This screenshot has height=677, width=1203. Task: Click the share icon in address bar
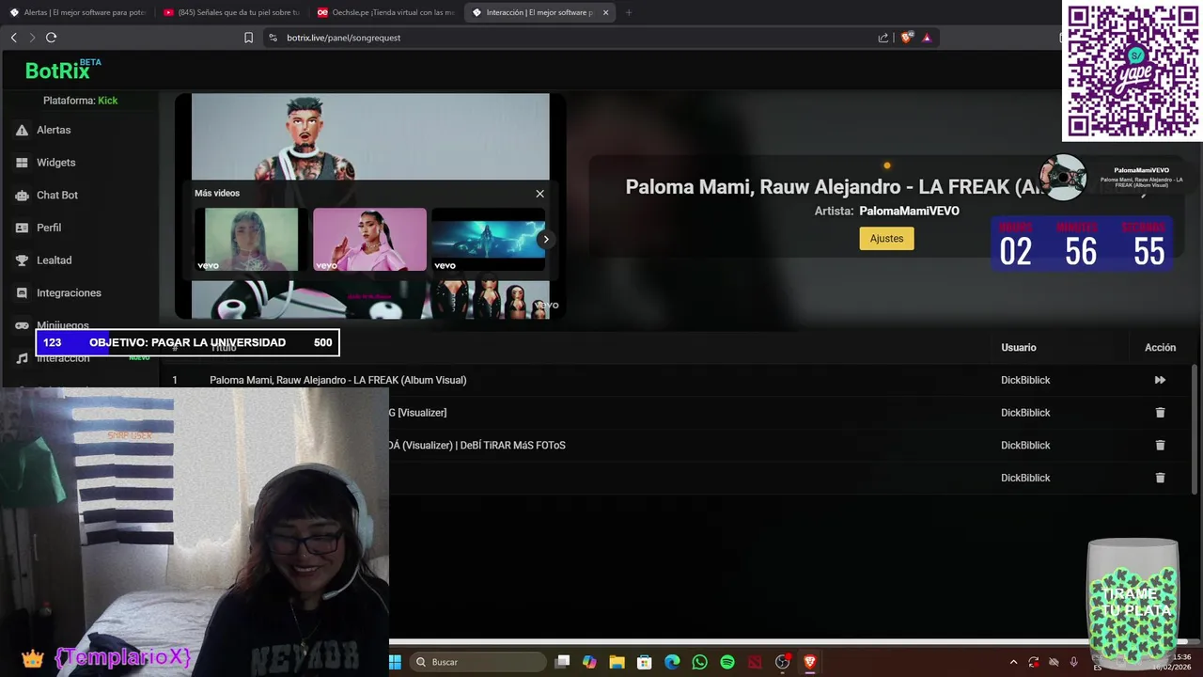point(883,38)
